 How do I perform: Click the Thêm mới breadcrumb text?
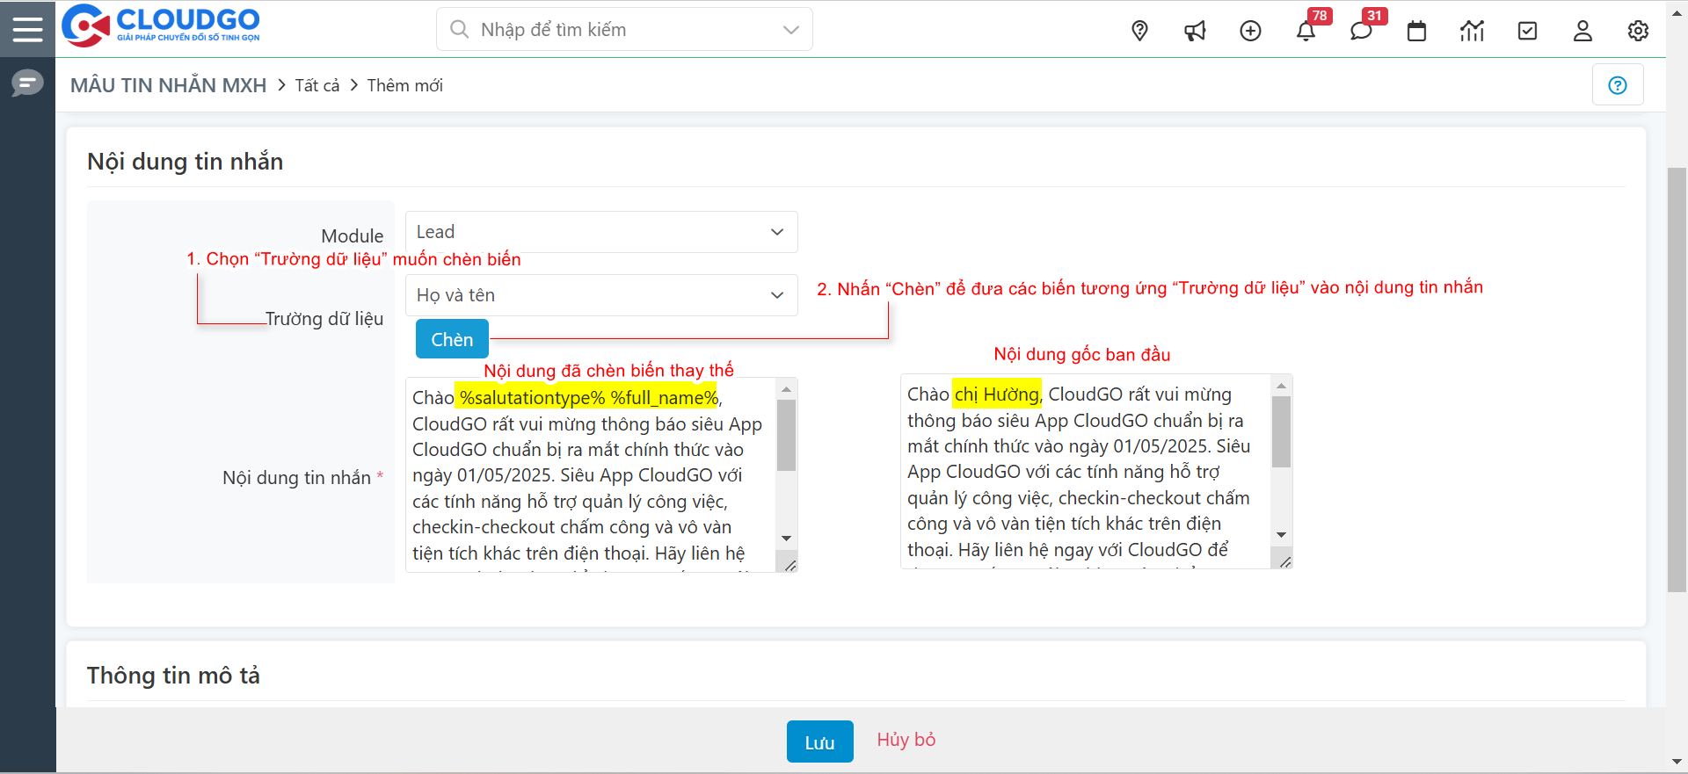404,85
